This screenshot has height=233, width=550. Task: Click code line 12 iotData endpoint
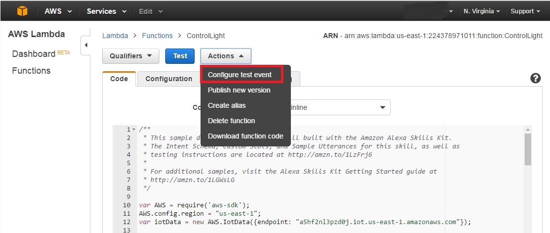click(x=304, y=222)
